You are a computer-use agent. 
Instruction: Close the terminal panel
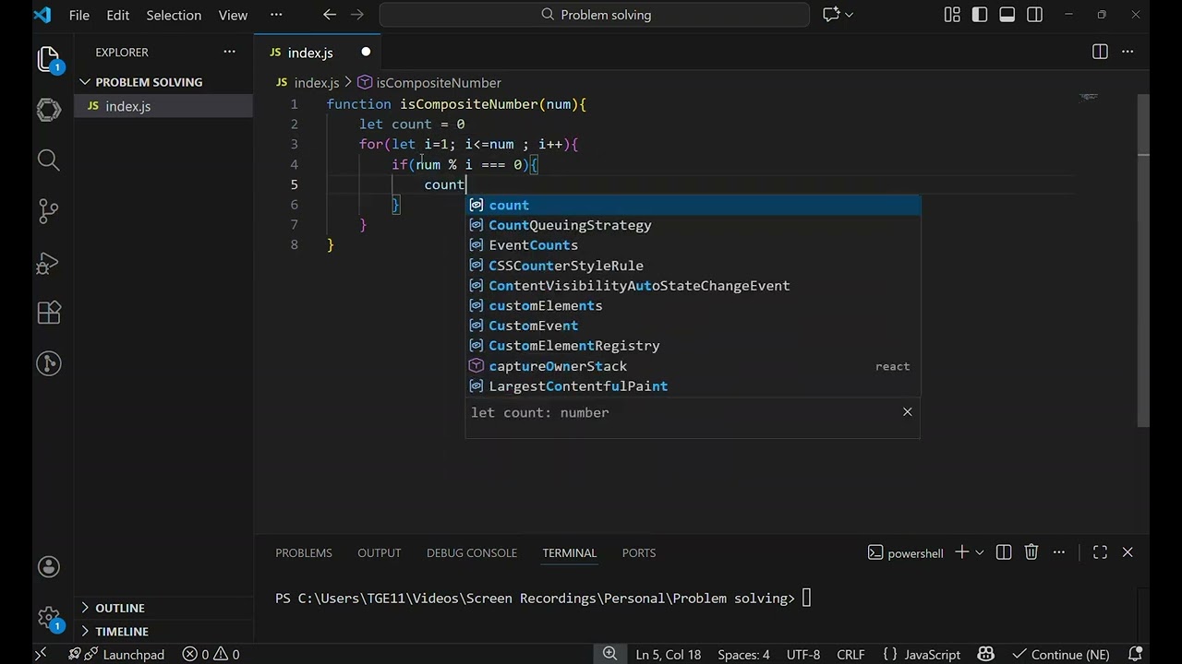click(x=1128, y=552)
